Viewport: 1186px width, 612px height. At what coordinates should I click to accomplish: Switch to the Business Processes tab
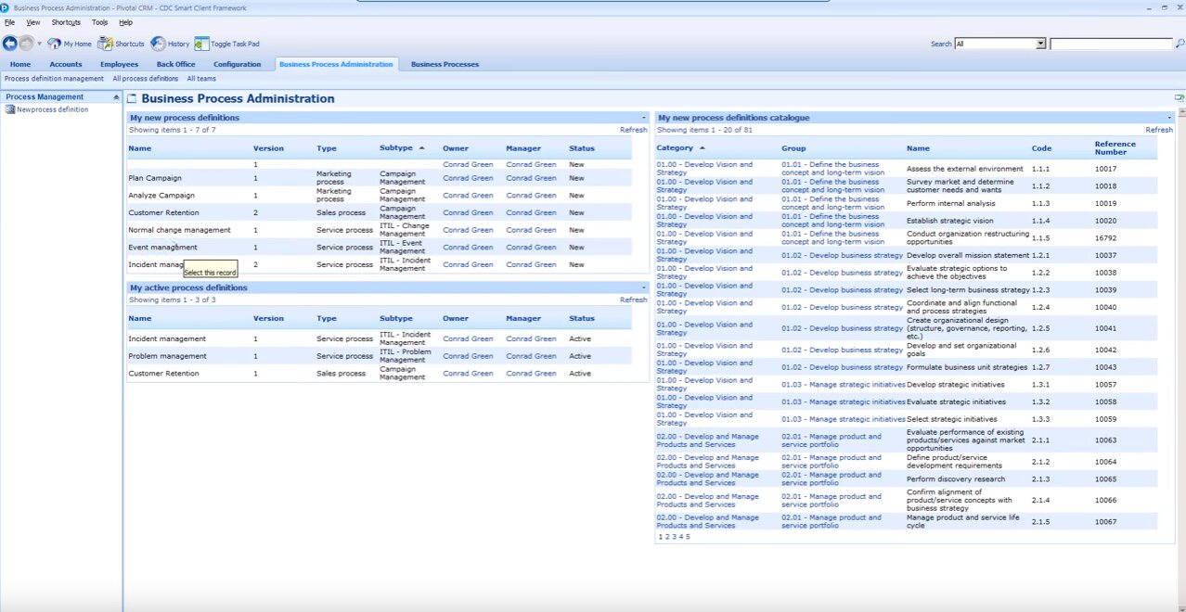[445, 64]
